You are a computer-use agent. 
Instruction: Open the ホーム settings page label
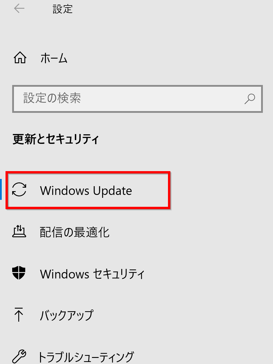(54, 59)
